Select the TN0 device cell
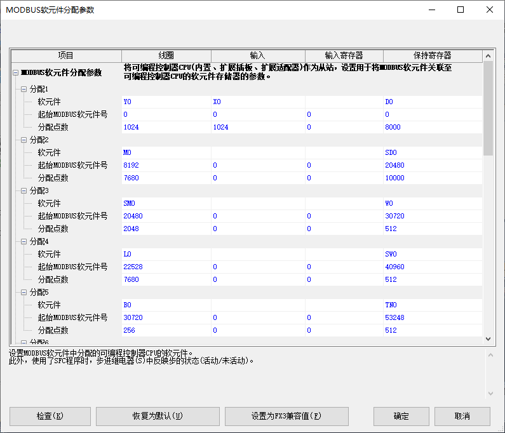Screen dimensions: 505x433 tap(433, 305)
